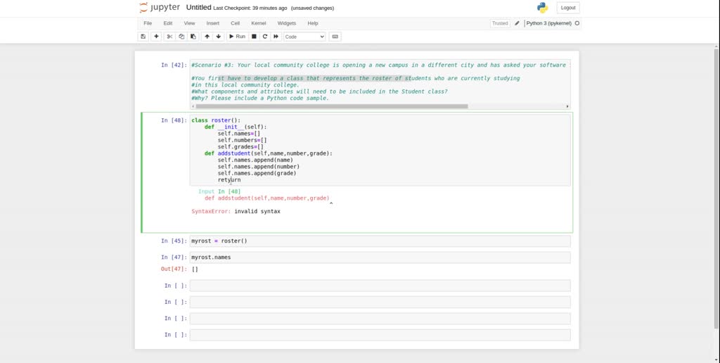
Task: Open the Widgets menu
Action: click(x=287, y=23)
